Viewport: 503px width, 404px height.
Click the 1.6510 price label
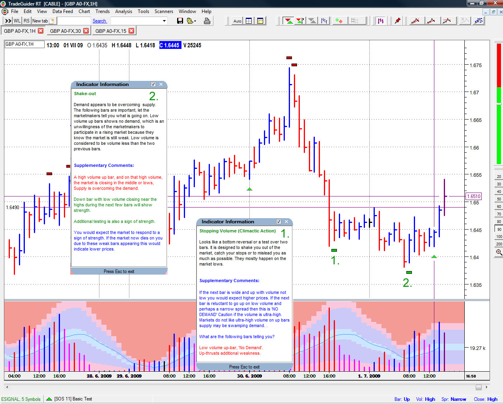[473, 196]
